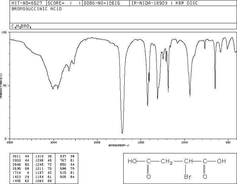Click the 2903 peak table entry
237x184 pixels.
(21, 160)
